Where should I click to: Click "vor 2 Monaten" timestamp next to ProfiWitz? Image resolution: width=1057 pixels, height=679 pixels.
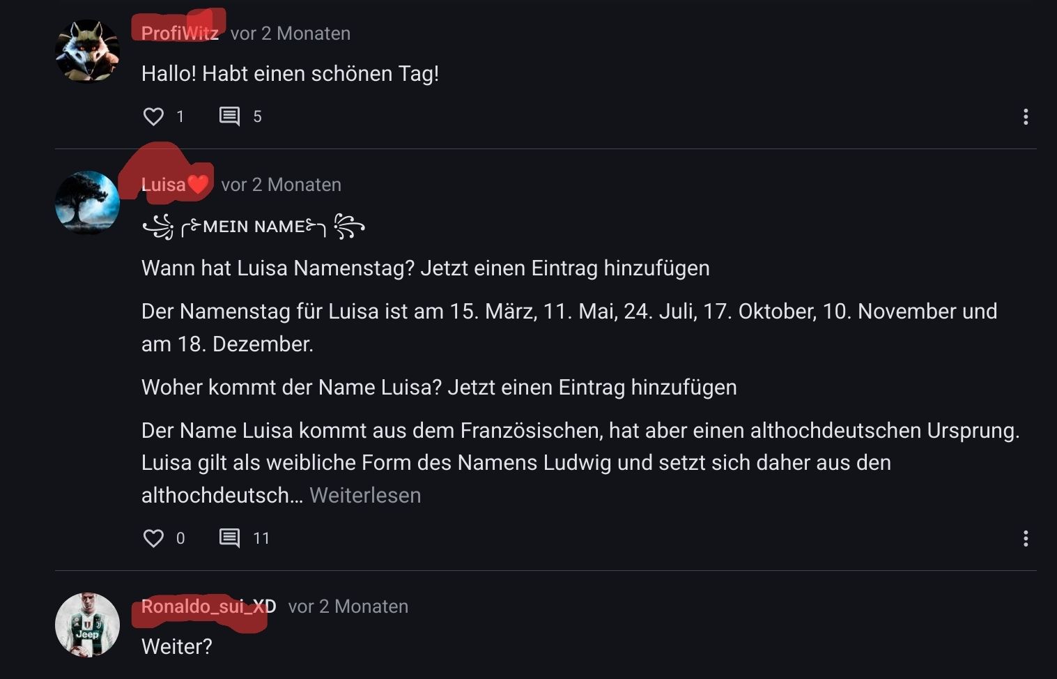click(291, 33)
